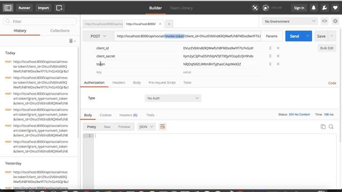Open the JSON response format dropdown
342x192 pixels.
146,127
